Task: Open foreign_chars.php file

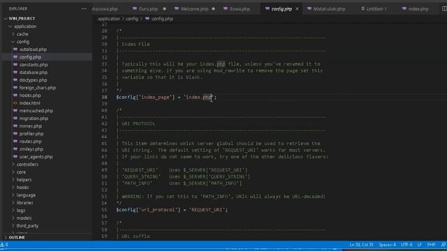Action: click(x=37, y=88)
